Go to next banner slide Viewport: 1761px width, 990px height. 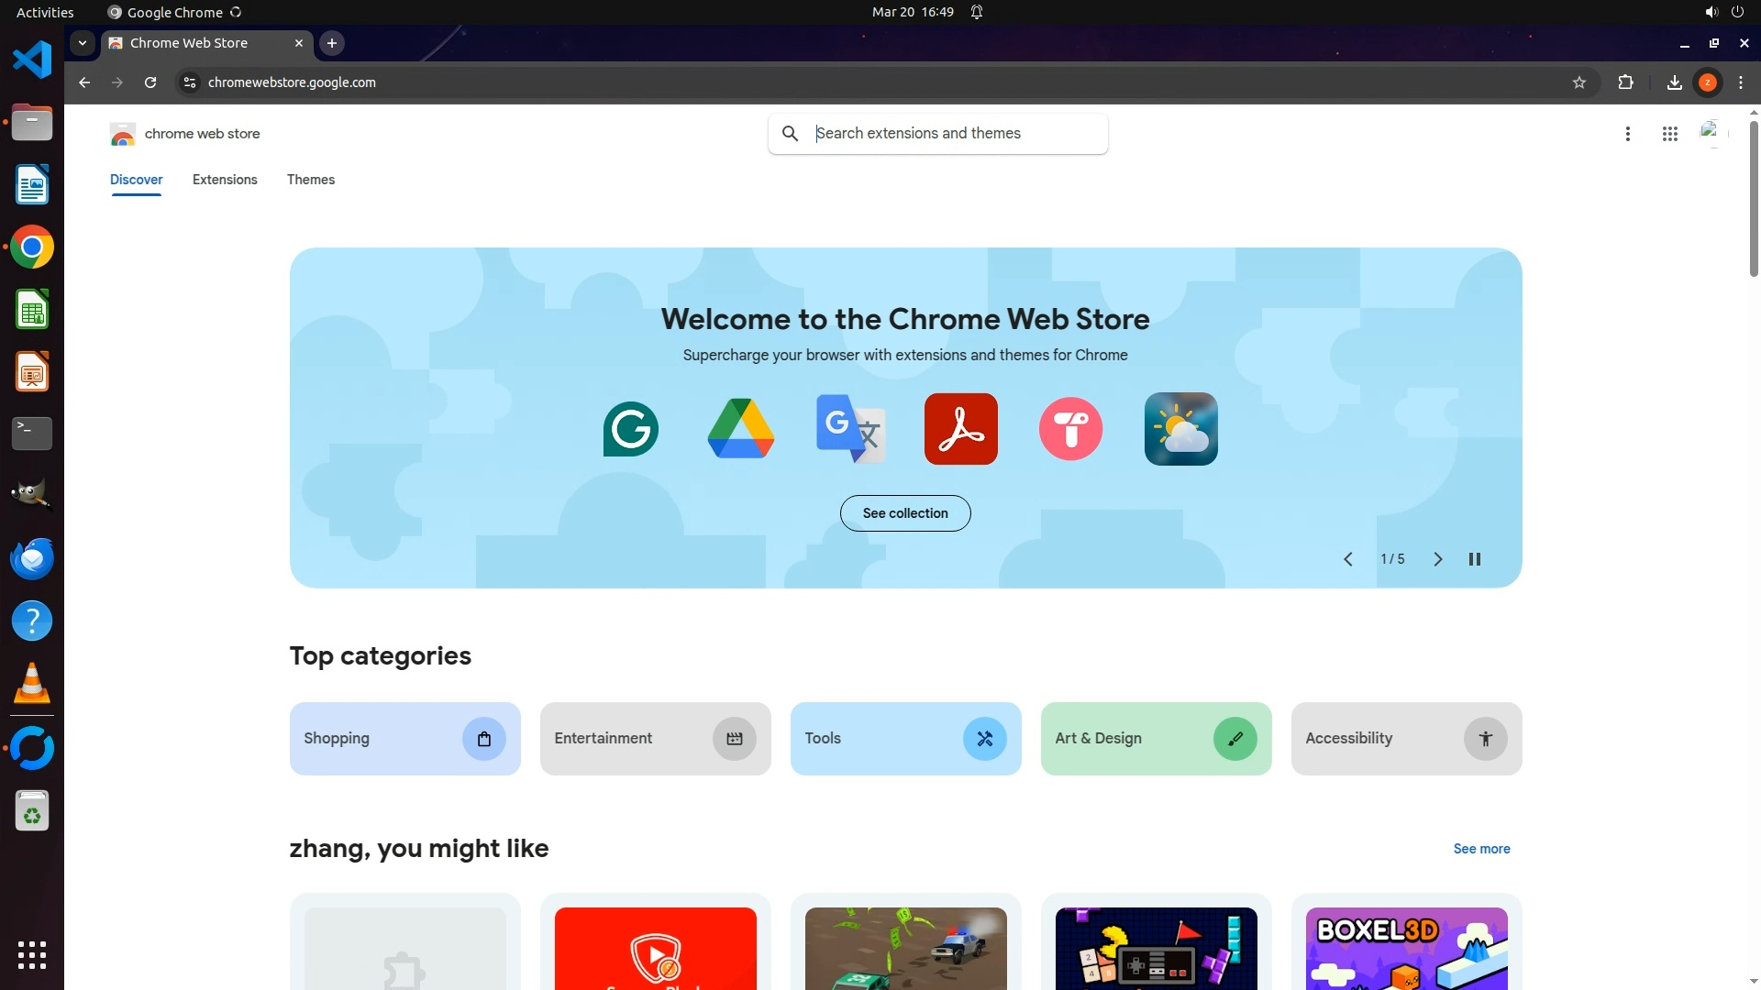click(x=1437, y=559)
